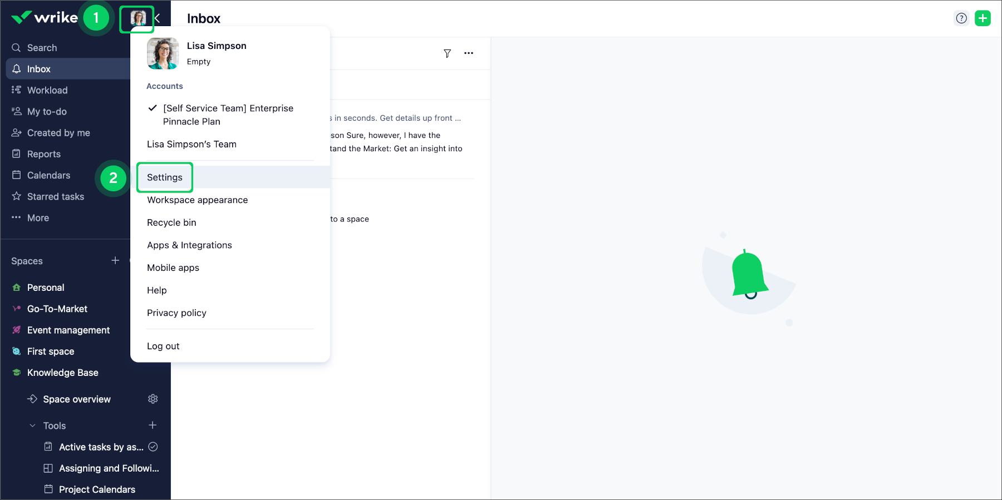Open Space overview
The height and width of the screenshot is (500, 1002).
click(77, 399)
